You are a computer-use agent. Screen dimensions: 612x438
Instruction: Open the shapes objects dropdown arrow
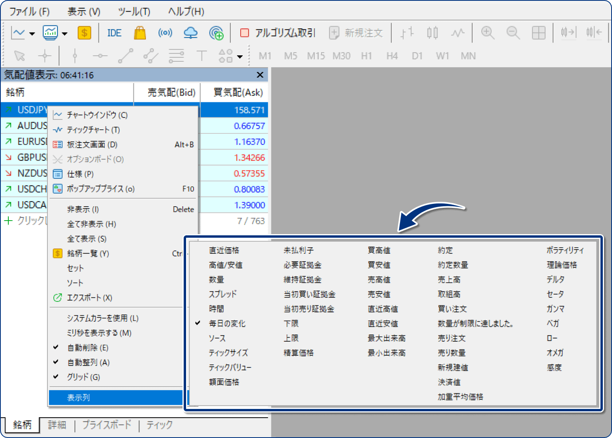pyautogui.click(x=240, y=57)
